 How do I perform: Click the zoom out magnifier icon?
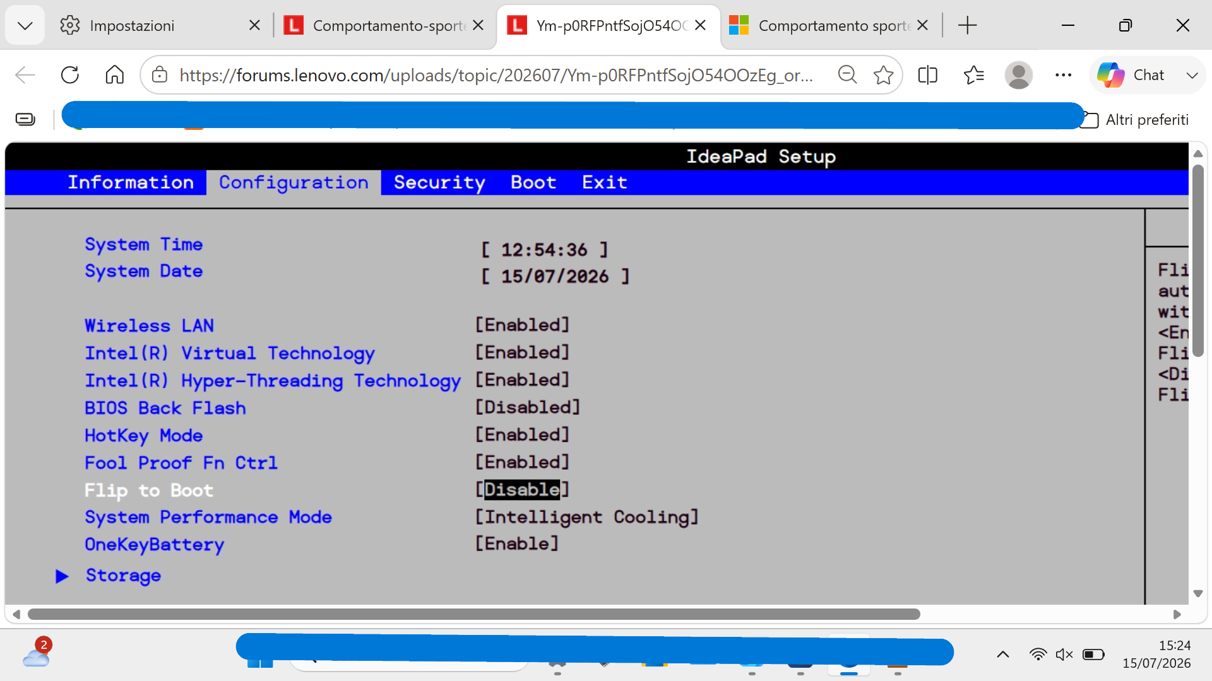click(847, 75)
